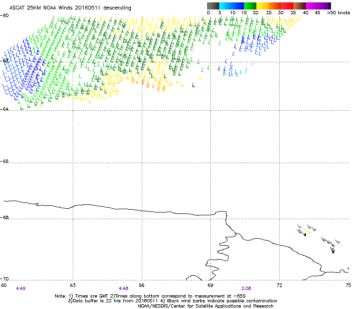Click latitude axis label '-70'

[4, 279]
